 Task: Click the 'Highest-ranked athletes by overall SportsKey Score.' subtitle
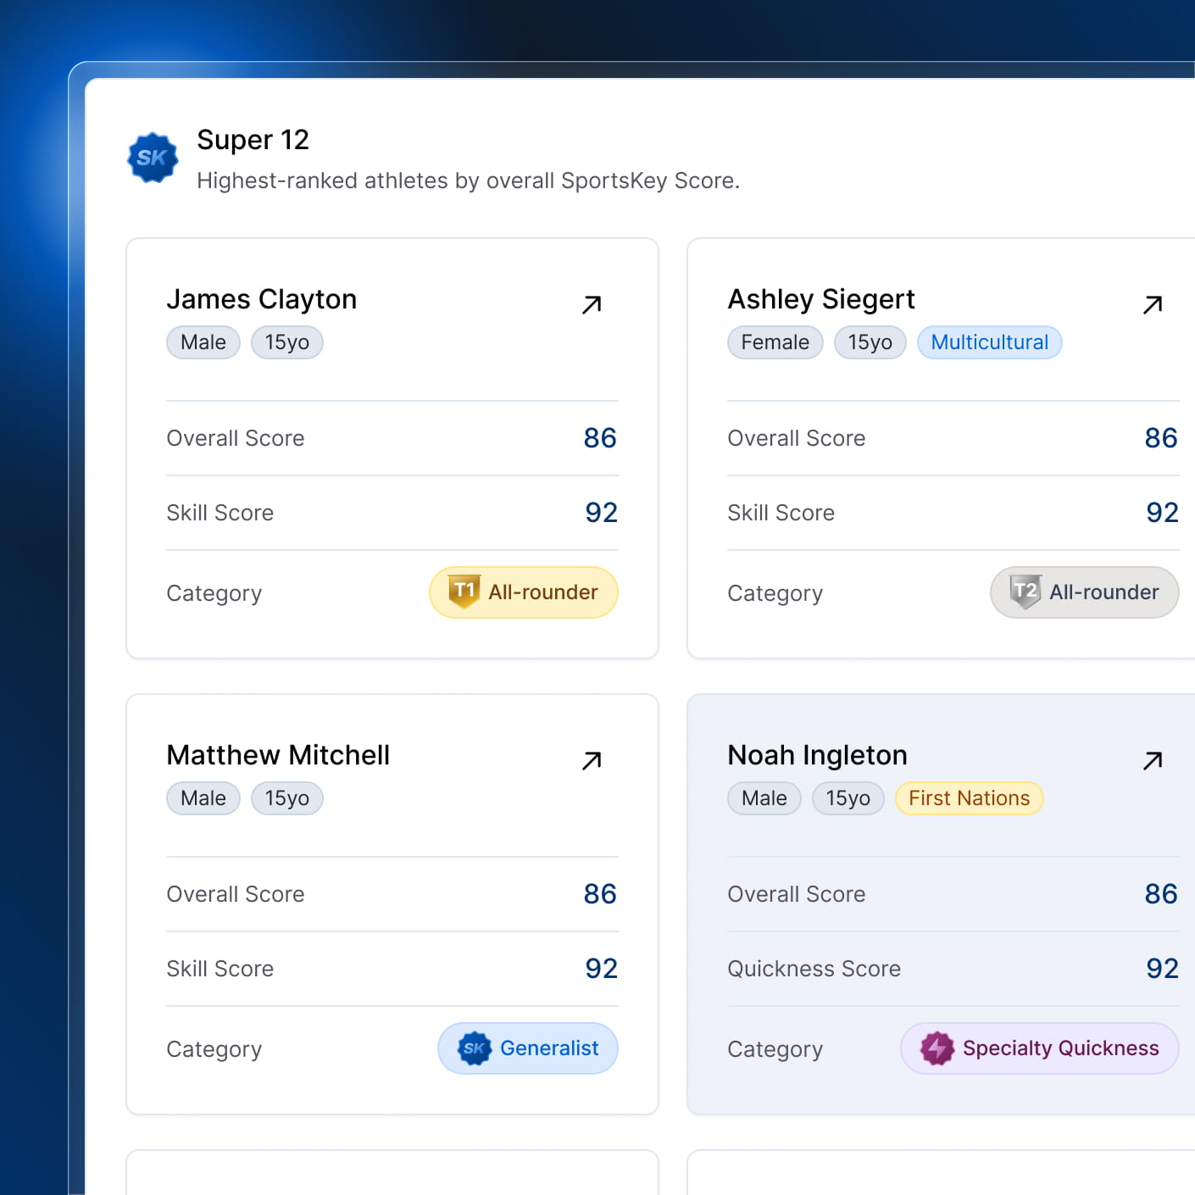click(x=469, y=181)
